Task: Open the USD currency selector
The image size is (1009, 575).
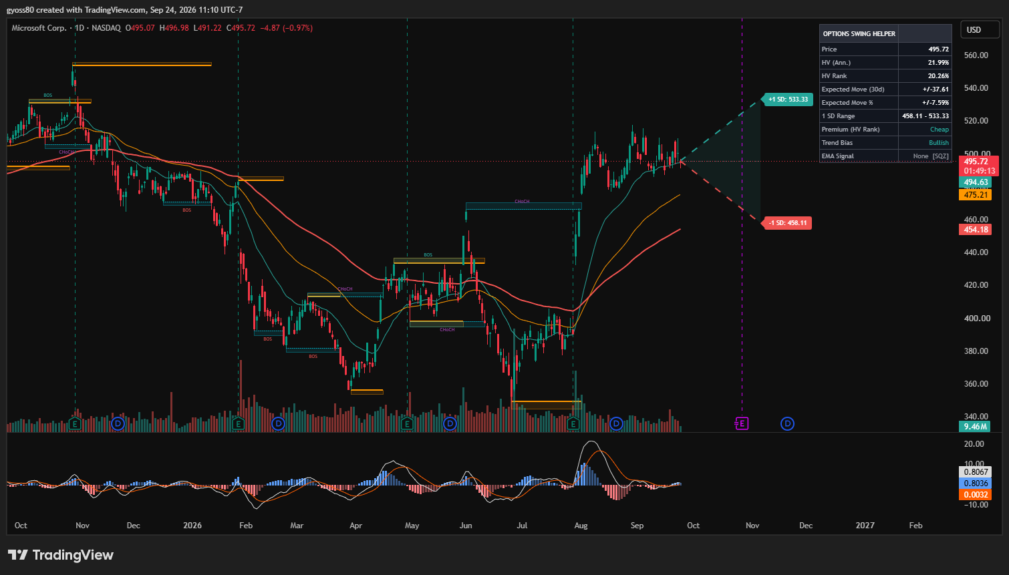Action: pyautogui.click(x=980, y=29)
